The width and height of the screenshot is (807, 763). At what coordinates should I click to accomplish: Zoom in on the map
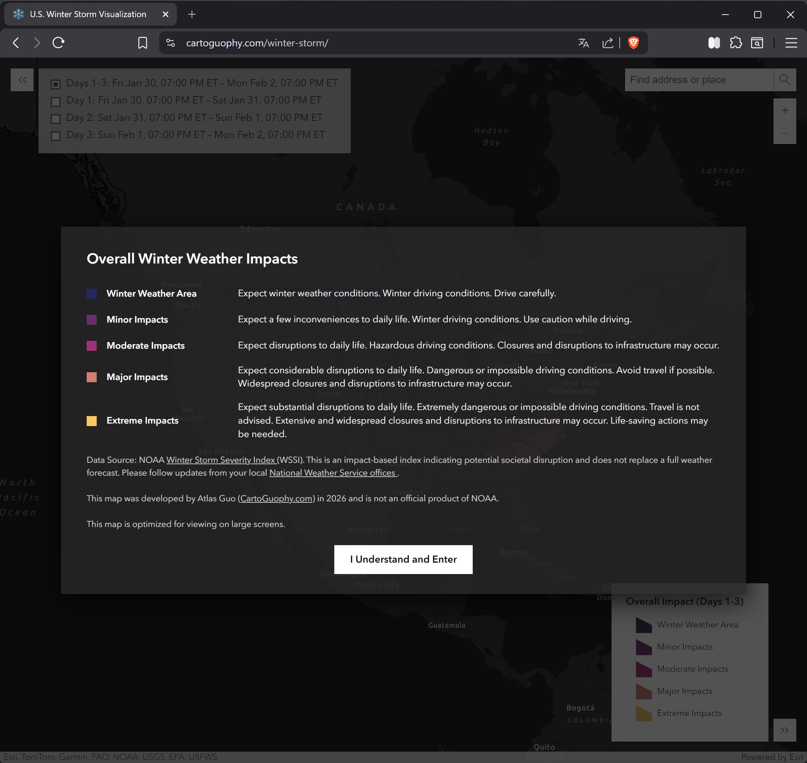click(x=785, y=110)
